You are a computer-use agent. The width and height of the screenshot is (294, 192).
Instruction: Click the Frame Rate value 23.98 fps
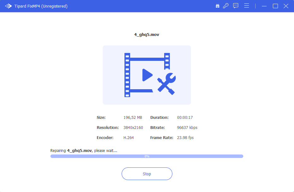(185, 137)
